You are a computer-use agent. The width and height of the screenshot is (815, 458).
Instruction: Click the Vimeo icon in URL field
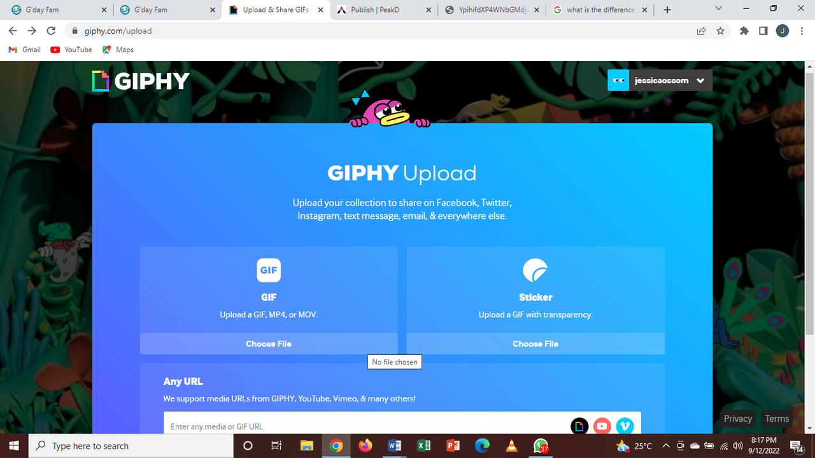pyautogui.click(x=625, y=426)
